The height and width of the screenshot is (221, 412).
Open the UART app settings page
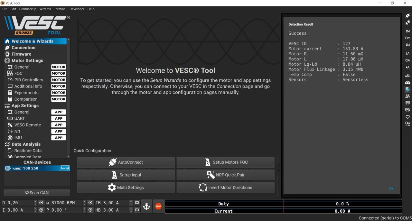tap(35, 118)
